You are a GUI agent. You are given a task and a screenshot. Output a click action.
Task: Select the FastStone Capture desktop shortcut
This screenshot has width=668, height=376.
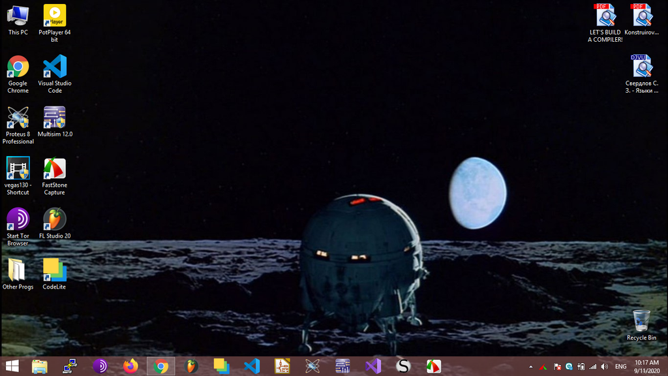[55, 176]
